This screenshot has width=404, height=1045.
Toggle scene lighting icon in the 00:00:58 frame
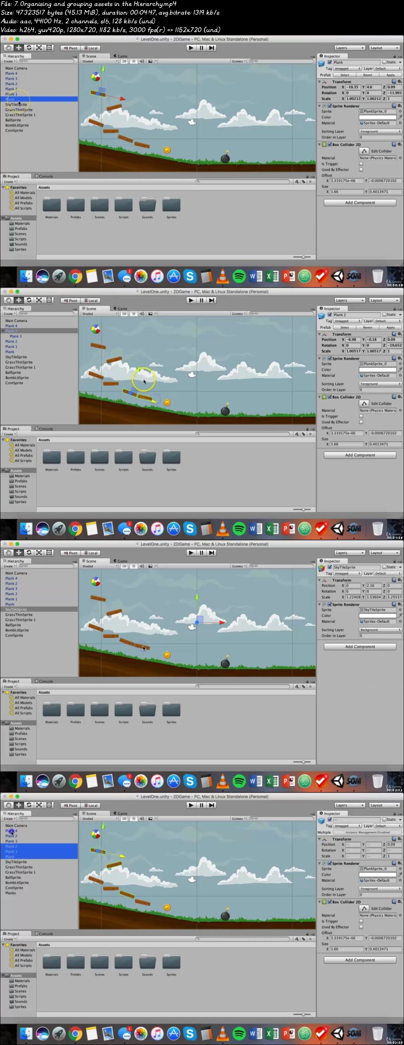(x=134, y=61)
